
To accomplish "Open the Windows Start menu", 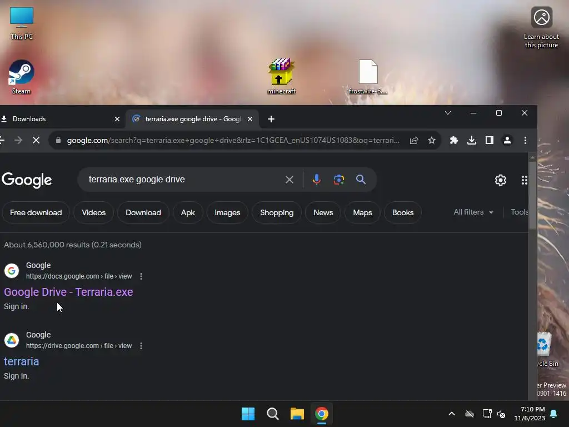I will (248, 414).
